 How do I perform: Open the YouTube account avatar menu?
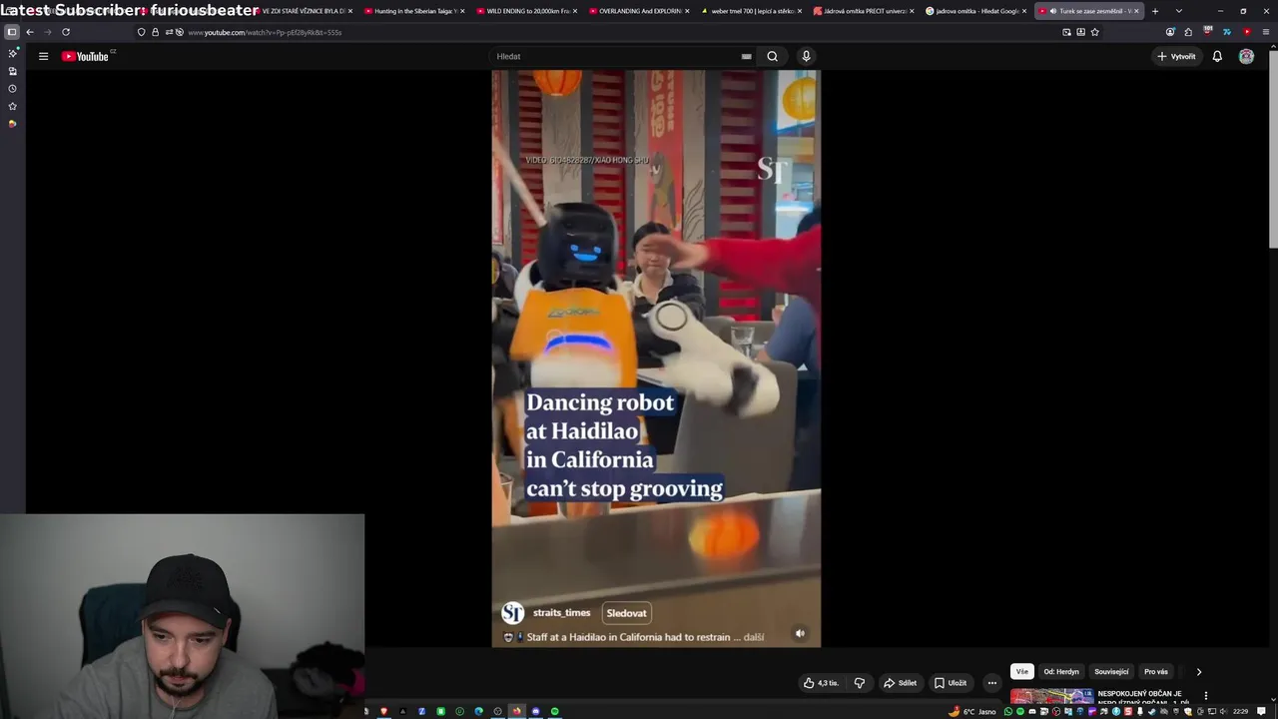(1246, 56)
